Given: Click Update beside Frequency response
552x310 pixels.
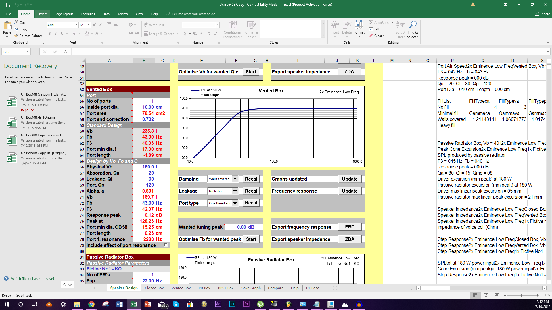Looking at the screenshot, I should 350,191.
